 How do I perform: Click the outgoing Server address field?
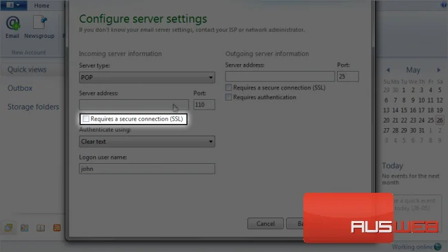pos(280,76)
